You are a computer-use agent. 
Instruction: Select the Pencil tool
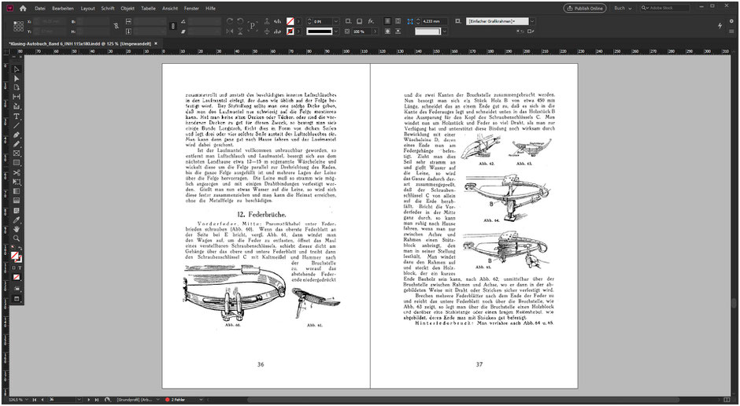[x=17, y=144]
